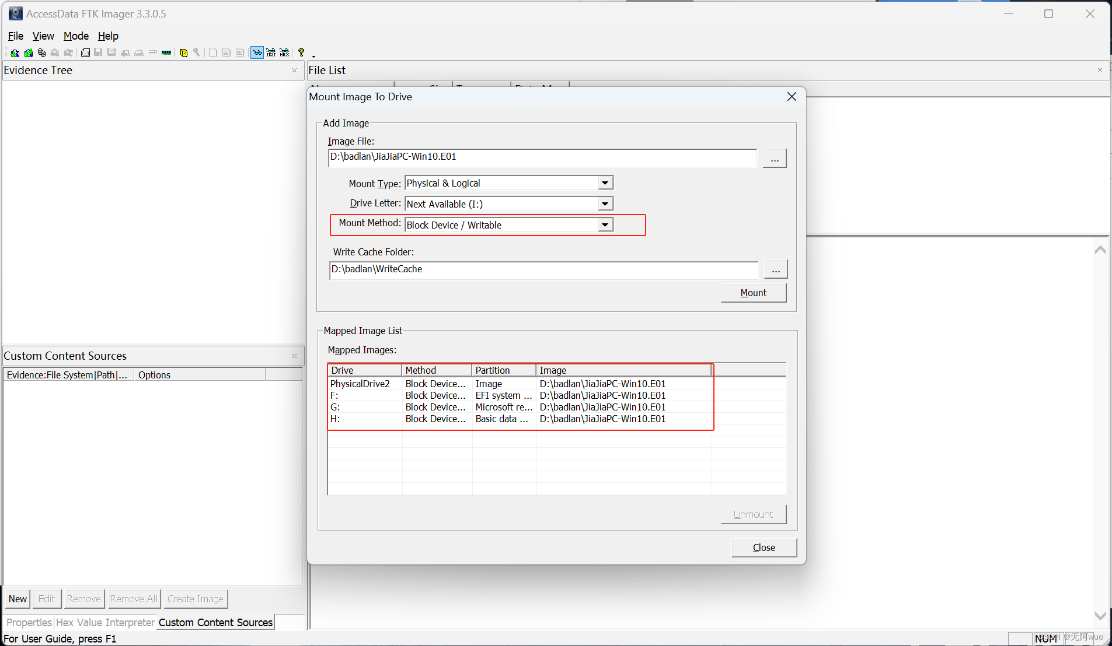Click the 'EFI system ...' partition cell
1112x646 pixels.
(x=503, y=395)
